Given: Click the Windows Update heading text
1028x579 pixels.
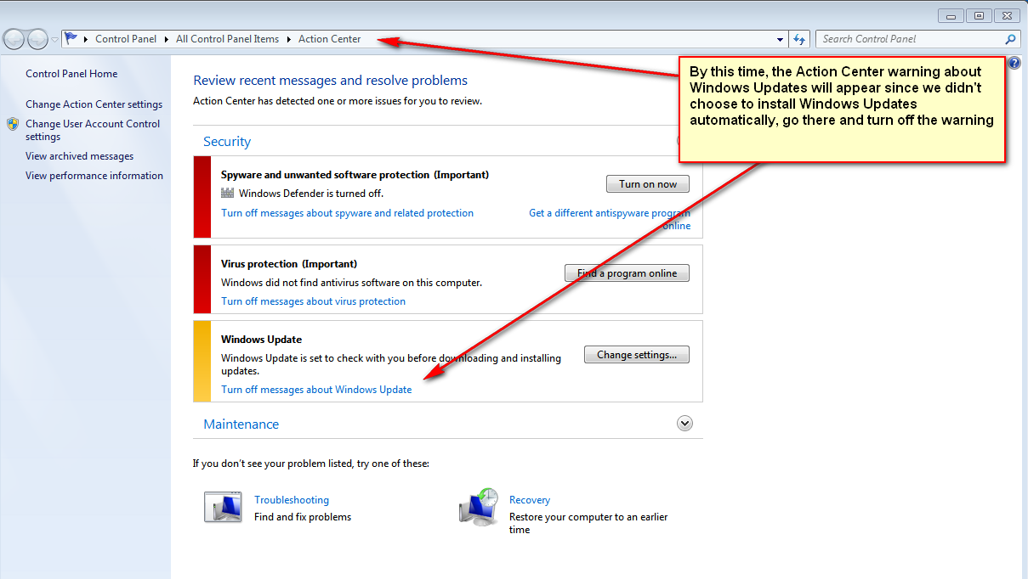Looking at the screenshot, I should tap(262, 340).
